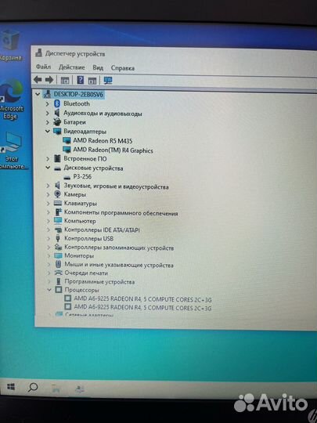This screenshot has height=423, width=317.
Task: Open the Справка menu
Action: 123,68
